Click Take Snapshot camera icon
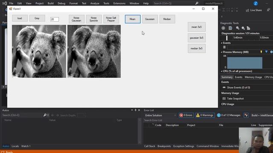The height and width of the screenshot is (153, 273). [x=224, y=99]
